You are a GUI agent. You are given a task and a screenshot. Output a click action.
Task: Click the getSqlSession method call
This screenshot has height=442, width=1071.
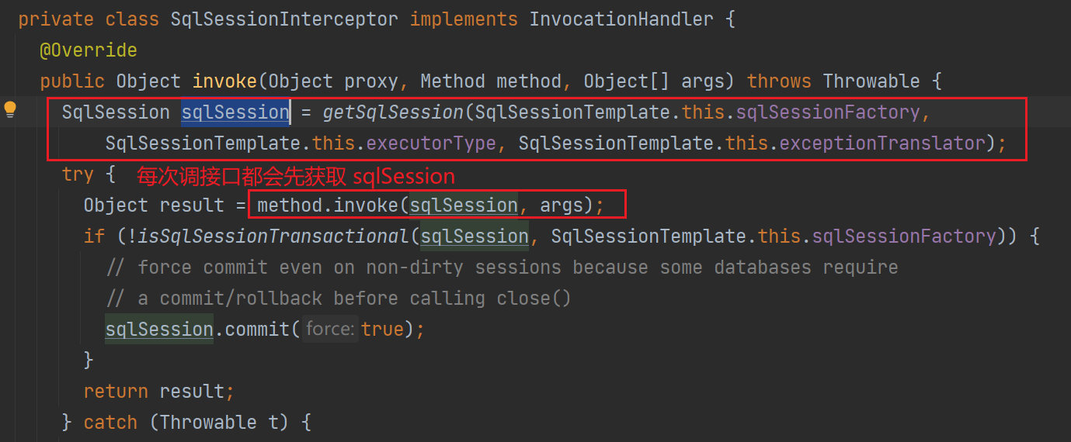tap(393, 112)
